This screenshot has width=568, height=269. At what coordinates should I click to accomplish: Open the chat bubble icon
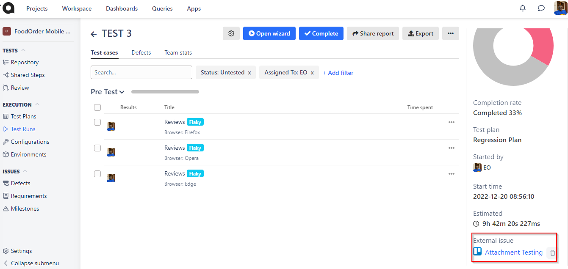[541, 8]
